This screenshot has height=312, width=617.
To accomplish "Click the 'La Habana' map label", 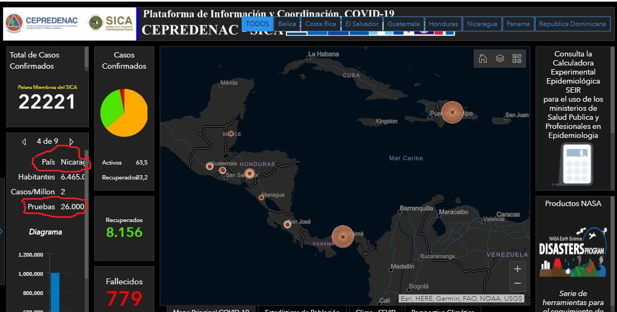I will tap(324, 54).
